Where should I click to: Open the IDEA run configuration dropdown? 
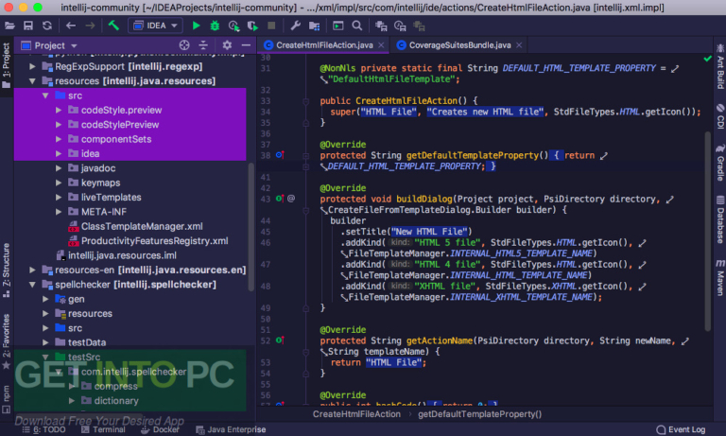click(156, 26)
